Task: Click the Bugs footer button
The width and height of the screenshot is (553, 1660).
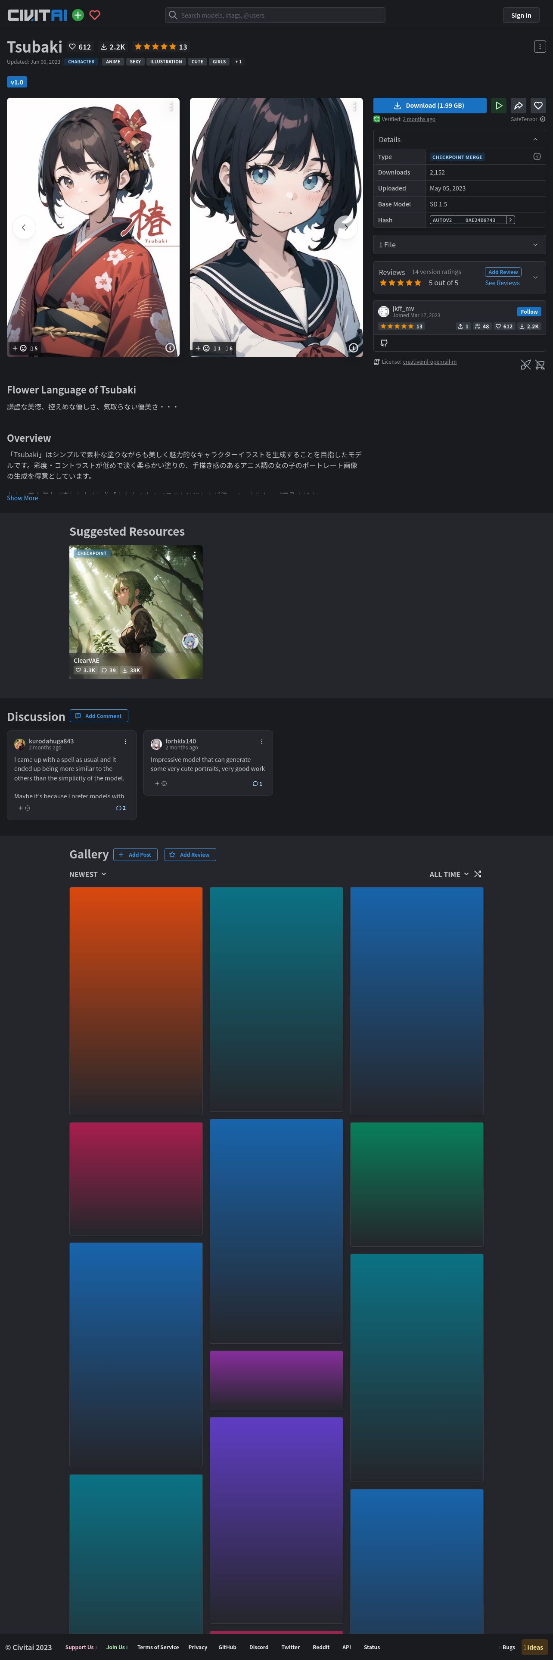Action: coord(507,1647)
